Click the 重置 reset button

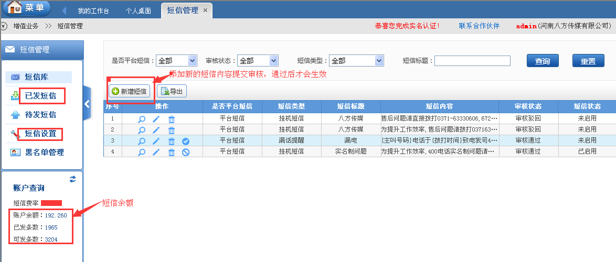click(588, 61)
